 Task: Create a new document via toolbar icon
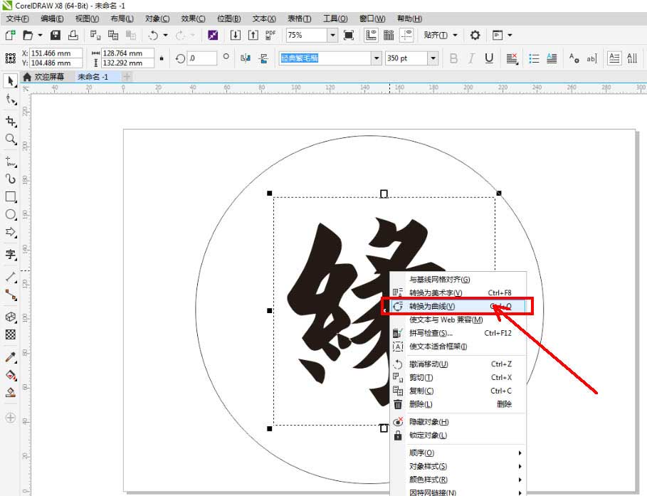(10, 35)
